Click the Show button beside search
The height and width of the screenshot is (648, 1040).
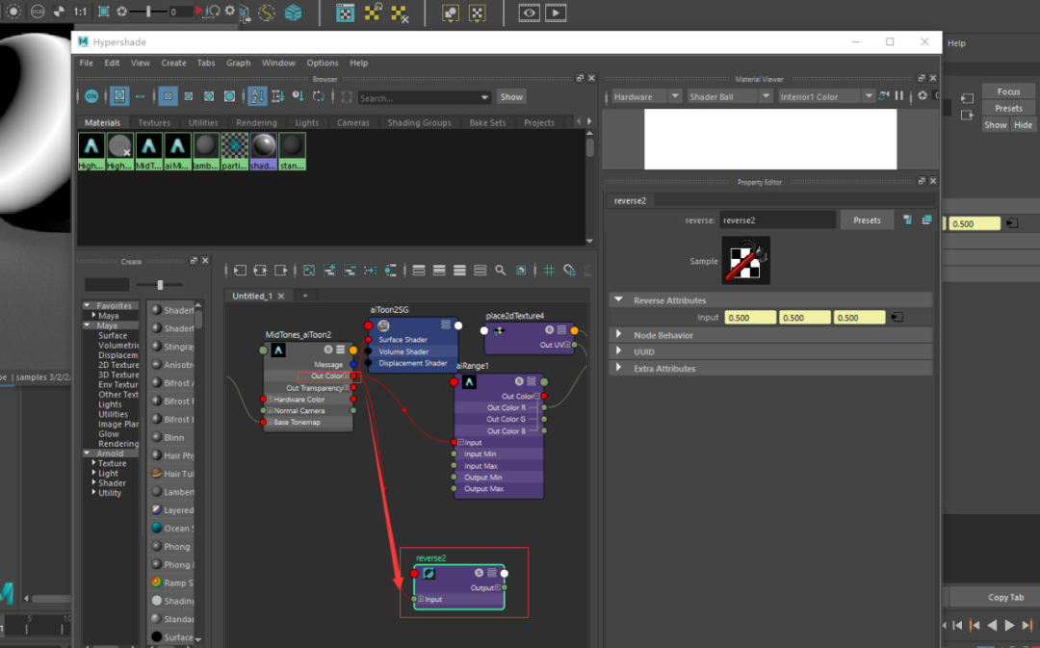coord(511,97)
